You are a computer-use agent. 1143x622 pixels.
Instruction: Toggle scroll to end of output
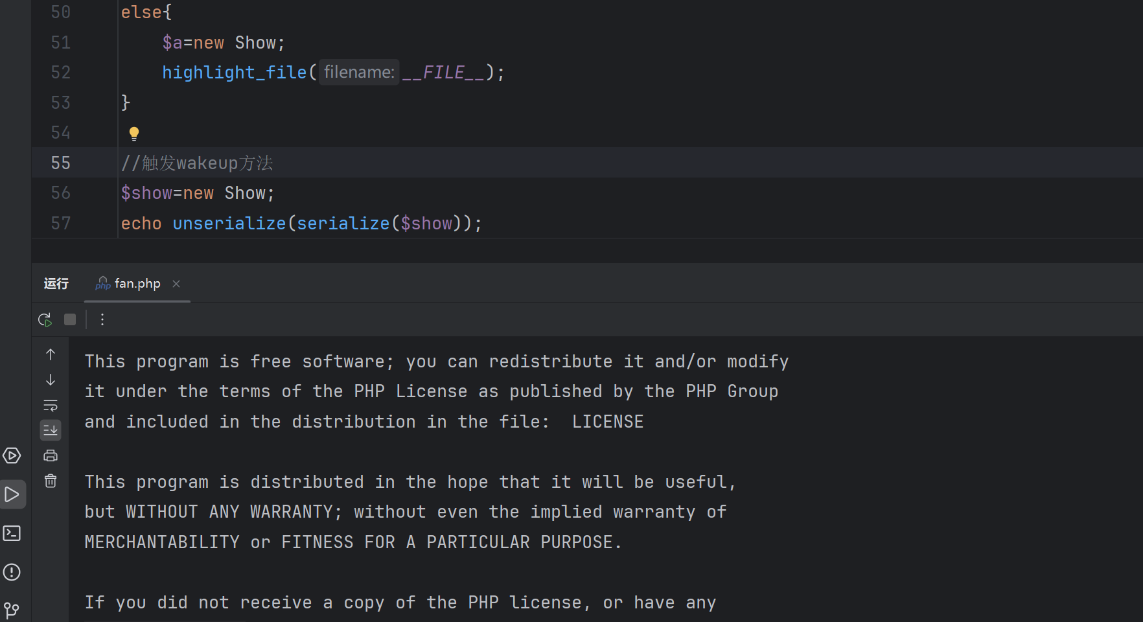tap(51, 430)
